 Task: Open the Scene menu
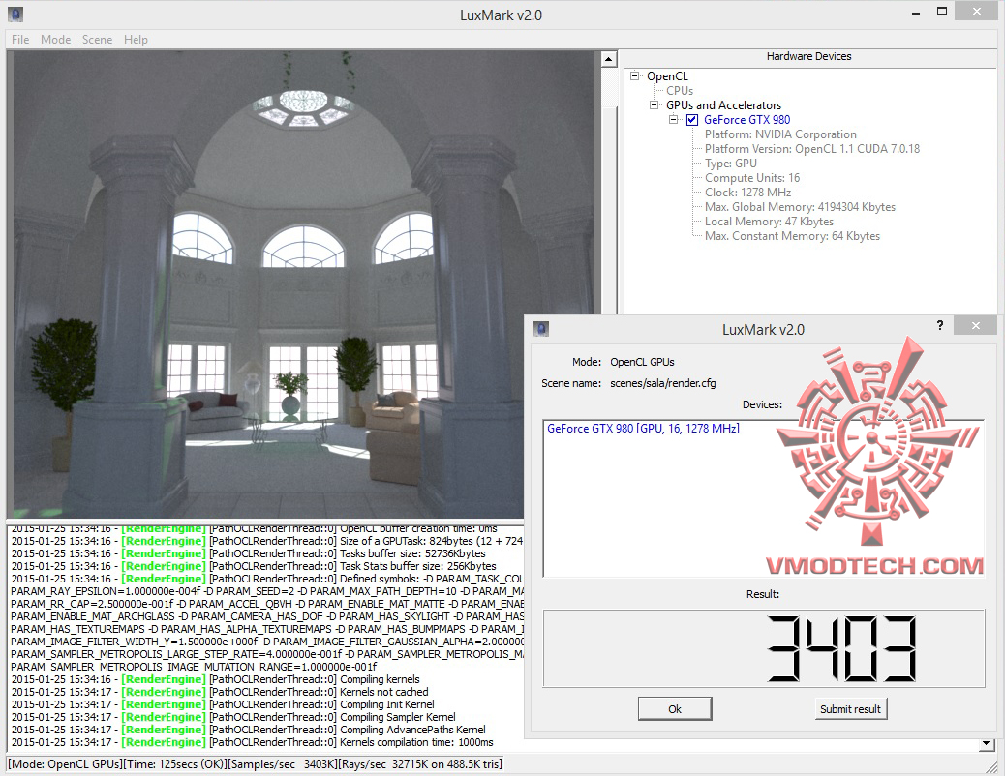pyautogui.click(x=98, y=39)
